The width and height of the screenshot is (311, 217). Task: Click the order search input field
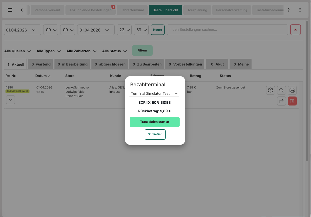[227, 30]
